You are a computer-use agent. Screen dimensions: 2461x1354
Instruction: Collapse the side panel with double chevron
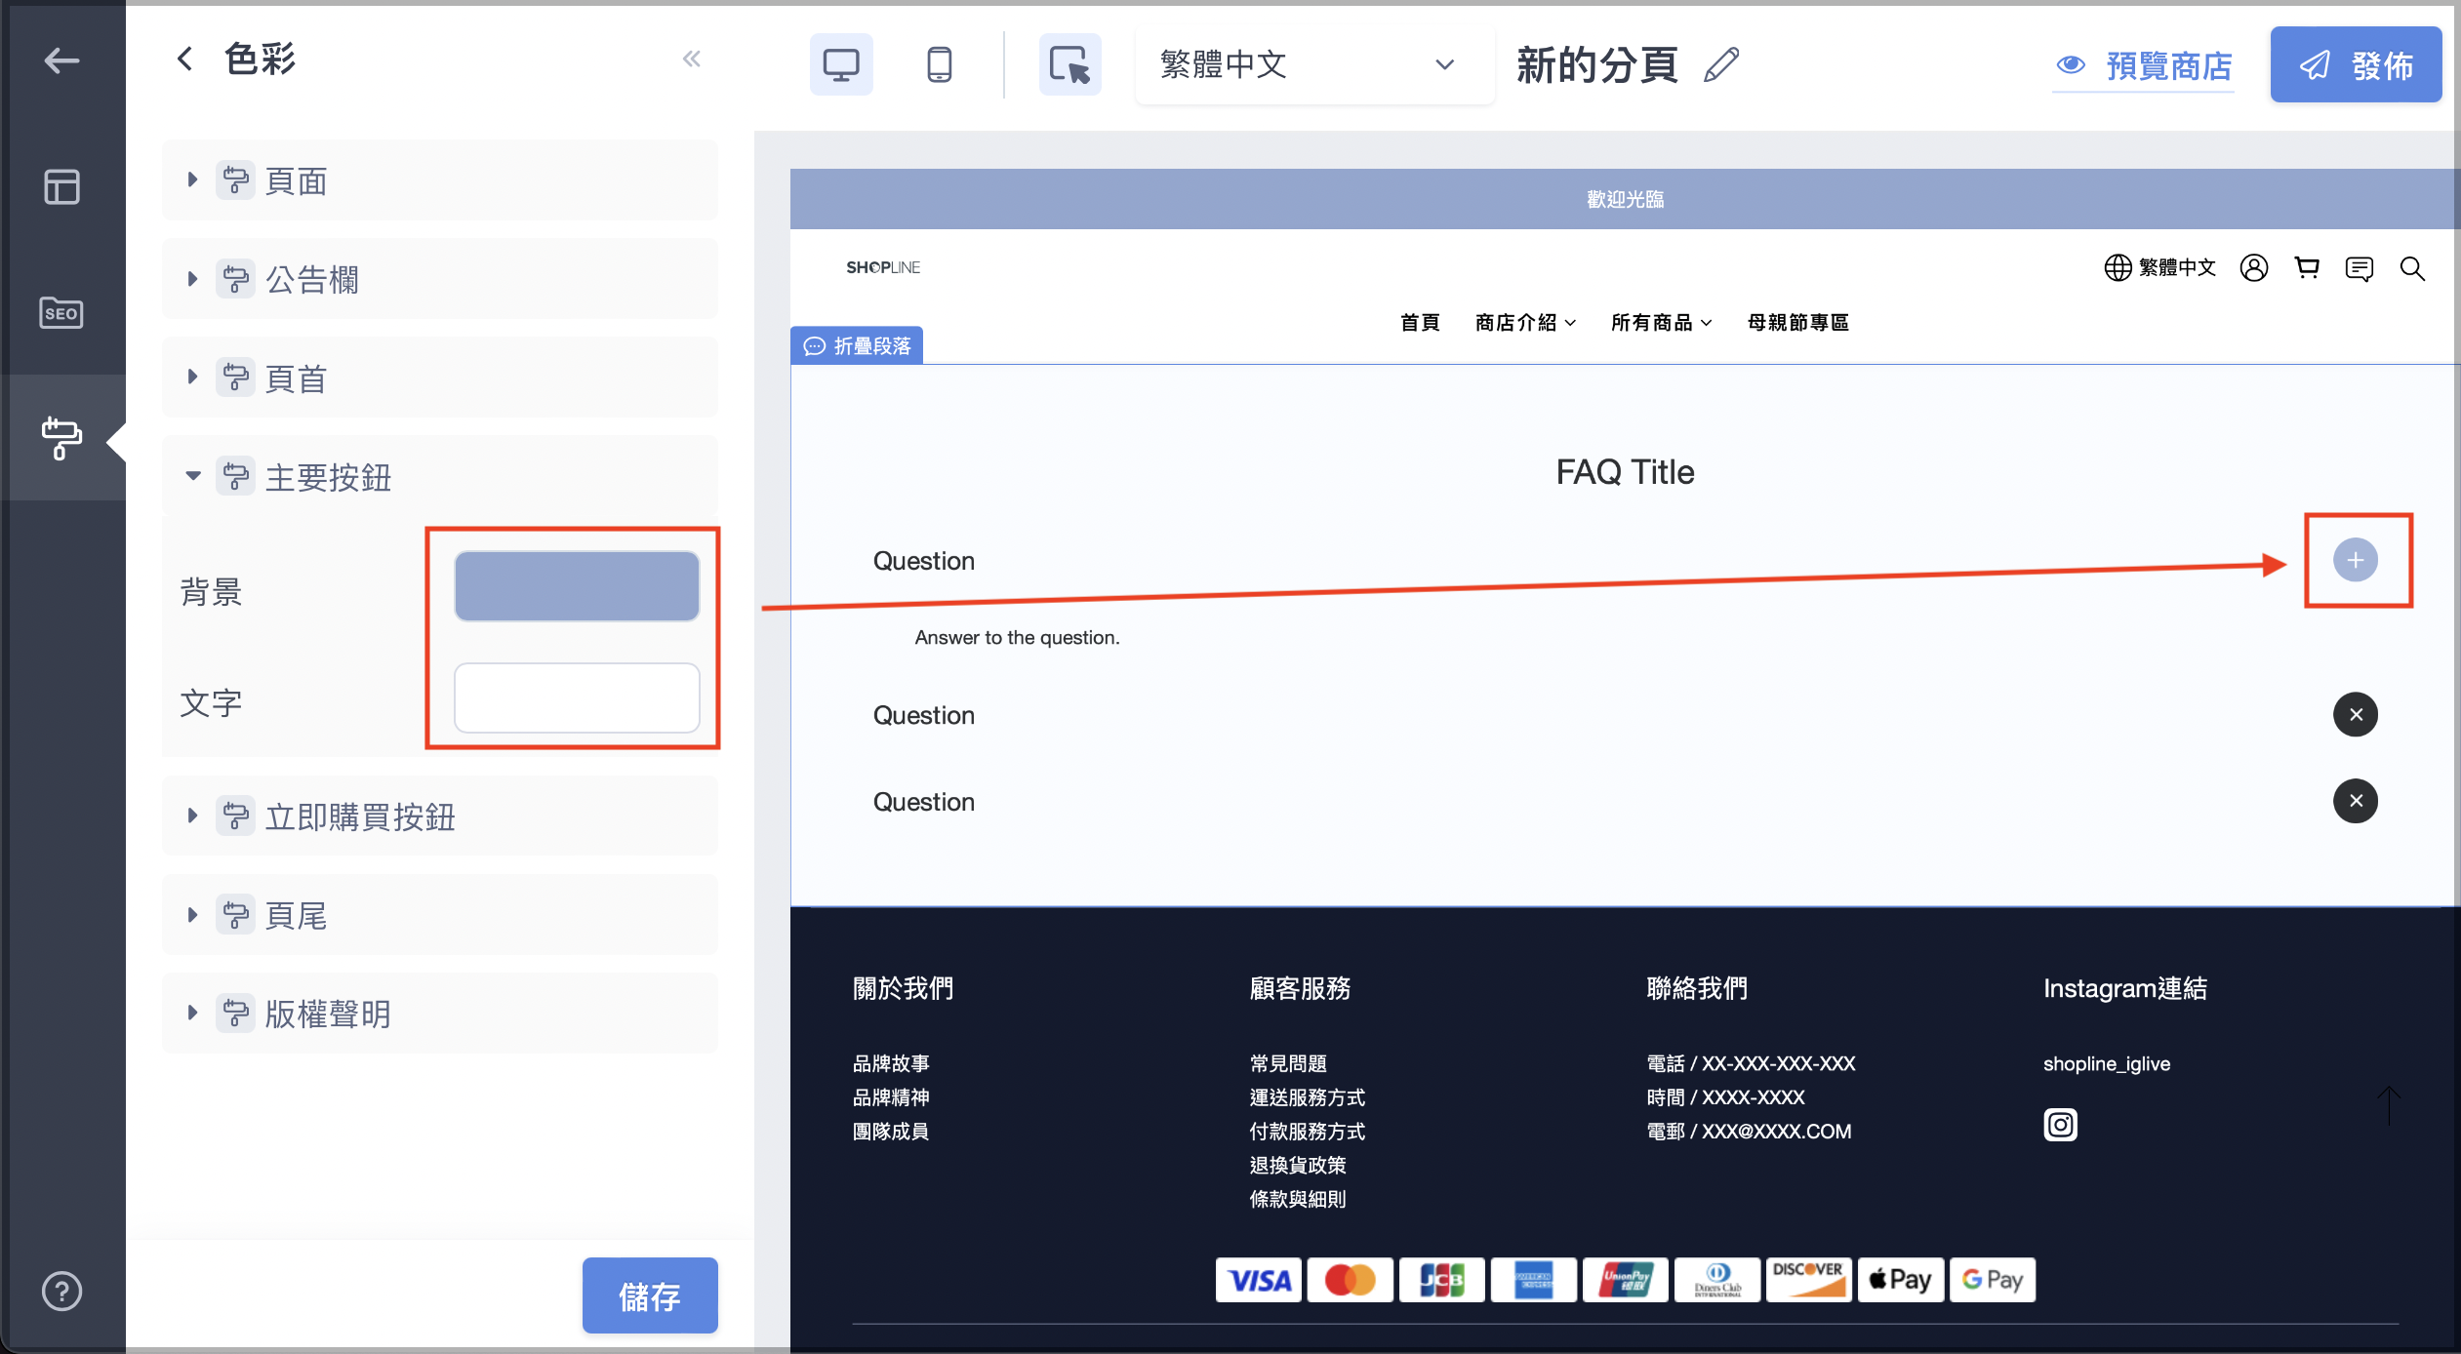pos(692,60)
